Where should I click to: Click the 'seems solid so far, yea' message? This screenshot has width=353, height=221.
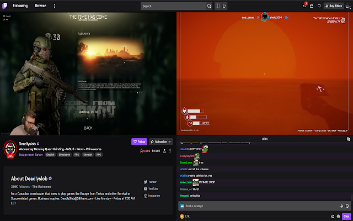(x=200, y=176)
